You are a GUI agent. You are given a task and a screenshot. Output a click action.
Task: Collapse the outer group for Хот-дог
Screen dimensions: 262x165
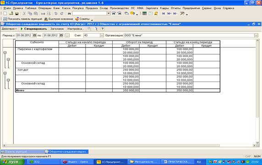pyautogui.click(x=5, y=73)
